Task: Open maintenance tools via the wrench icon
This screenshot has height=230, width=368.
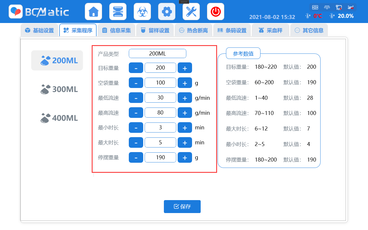Action: (191, 11)
